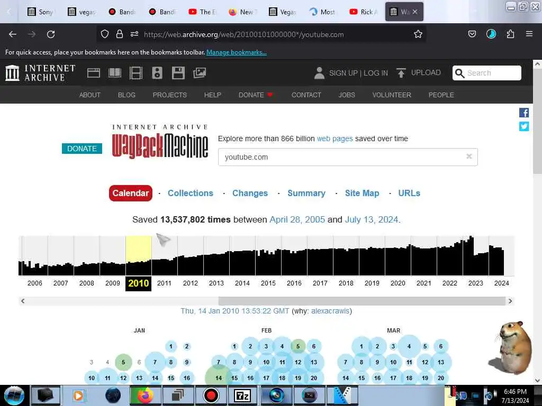
Task: Open the February 14 snapshot
Action: tap(219, 377)
